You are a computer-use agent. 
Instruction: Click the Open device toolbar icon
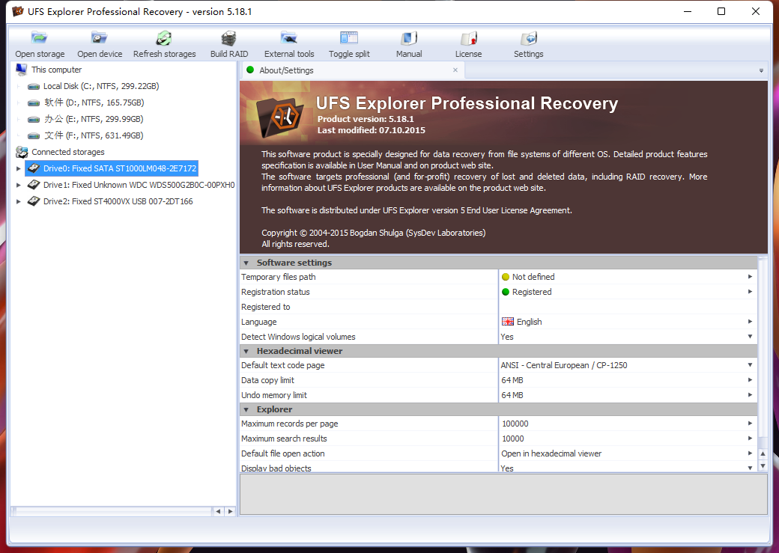pos(100,38)
